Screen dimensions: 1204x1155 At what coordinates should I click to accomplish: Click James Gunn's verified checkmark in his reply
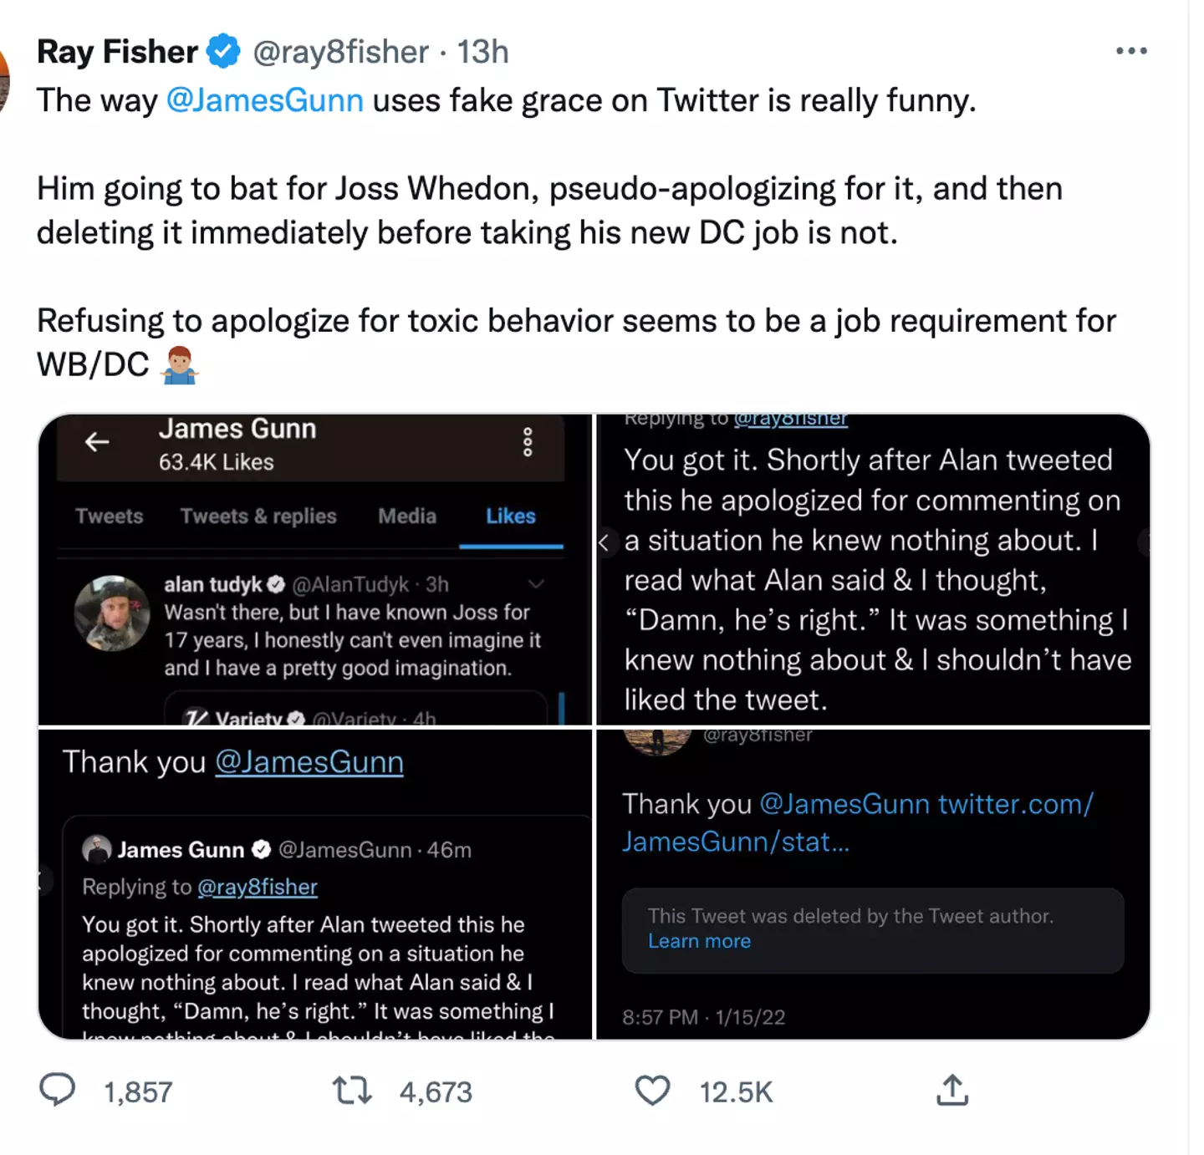262,849
